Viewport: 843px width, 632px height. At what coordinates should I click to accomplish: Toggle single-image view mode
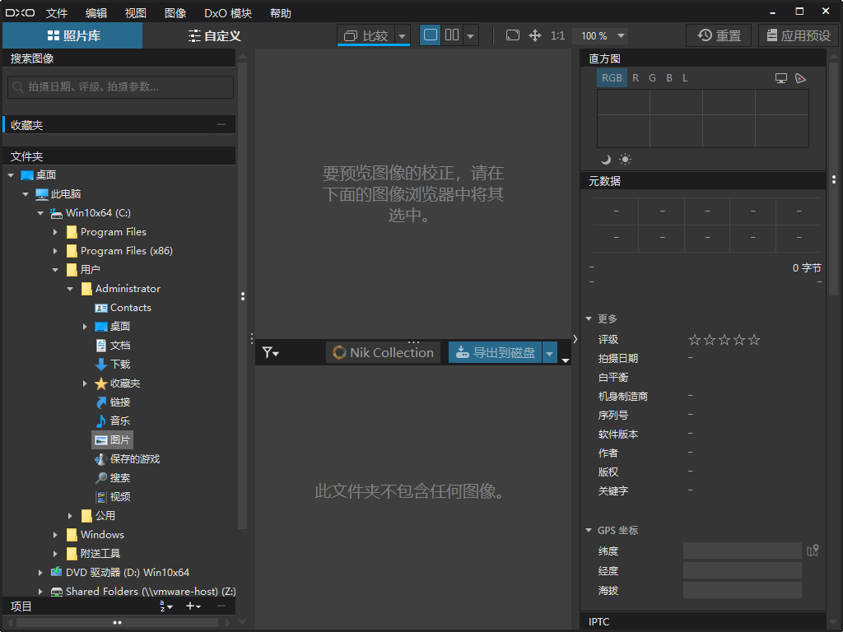coord(430,35)
